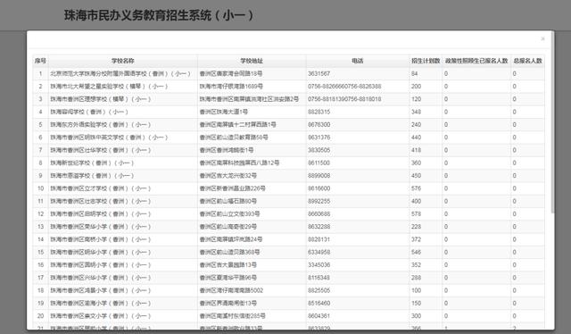This screenshot has height=334, width=571.
Task: Click enrollment plan value 200
Action: (417, 87)
